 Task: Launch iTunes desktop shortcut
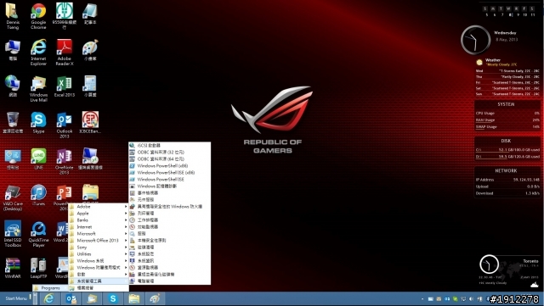pyautogui.click(x=38, y=195)
